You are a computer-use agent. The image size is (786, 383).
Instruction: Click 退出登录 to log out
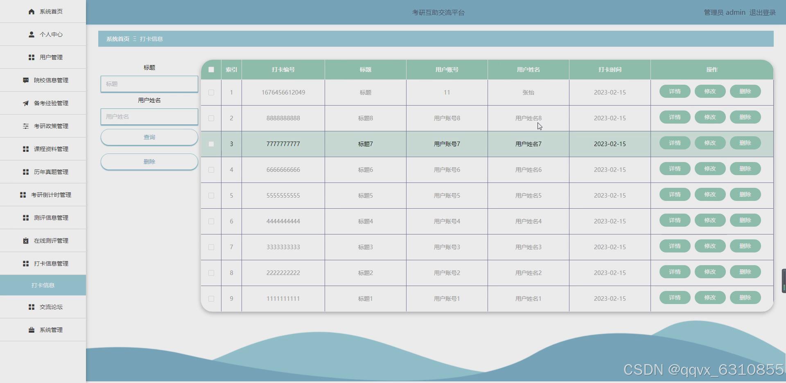click(x=762, y=13)
